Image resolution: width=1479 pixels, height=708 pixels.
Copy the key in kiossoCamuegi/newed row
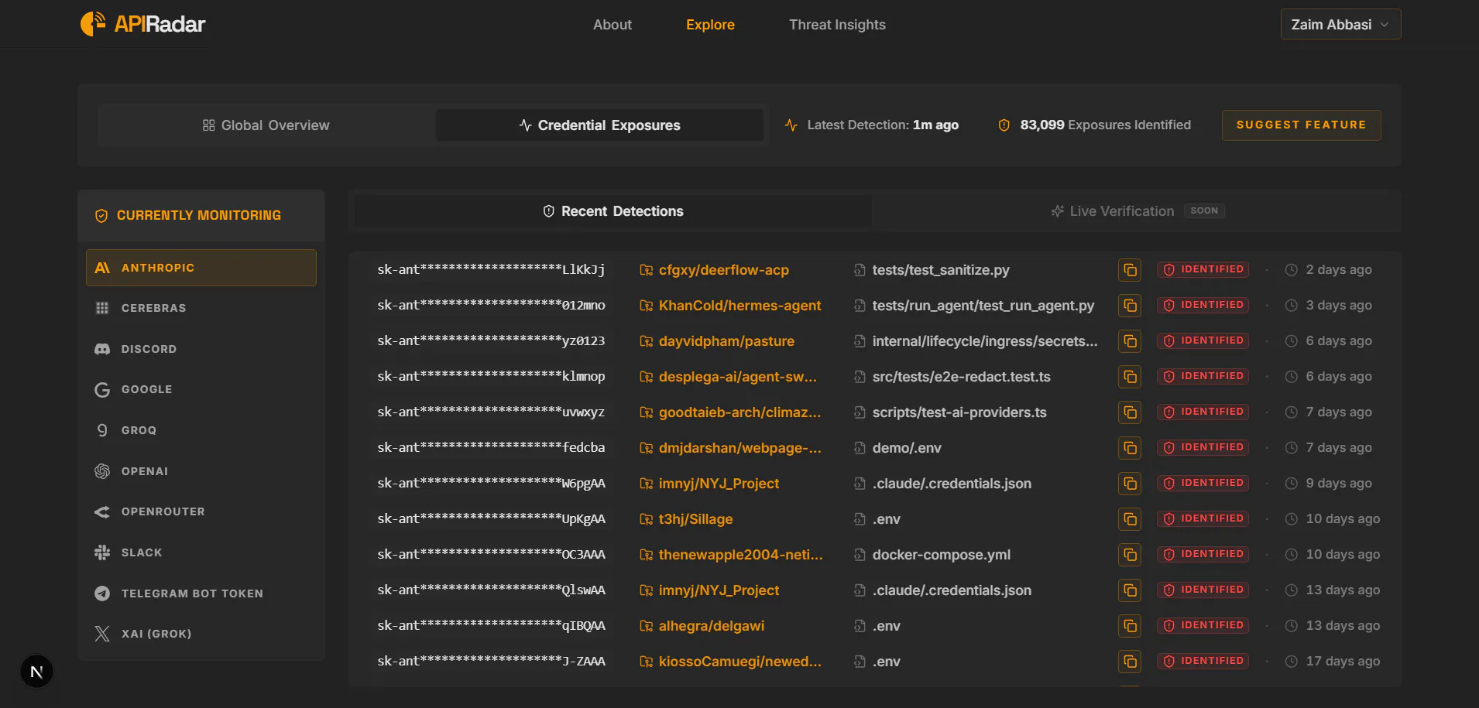[1130, 662]
